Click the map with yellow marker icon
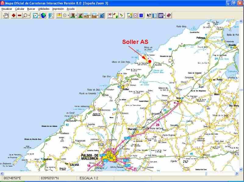 [129, 16]
